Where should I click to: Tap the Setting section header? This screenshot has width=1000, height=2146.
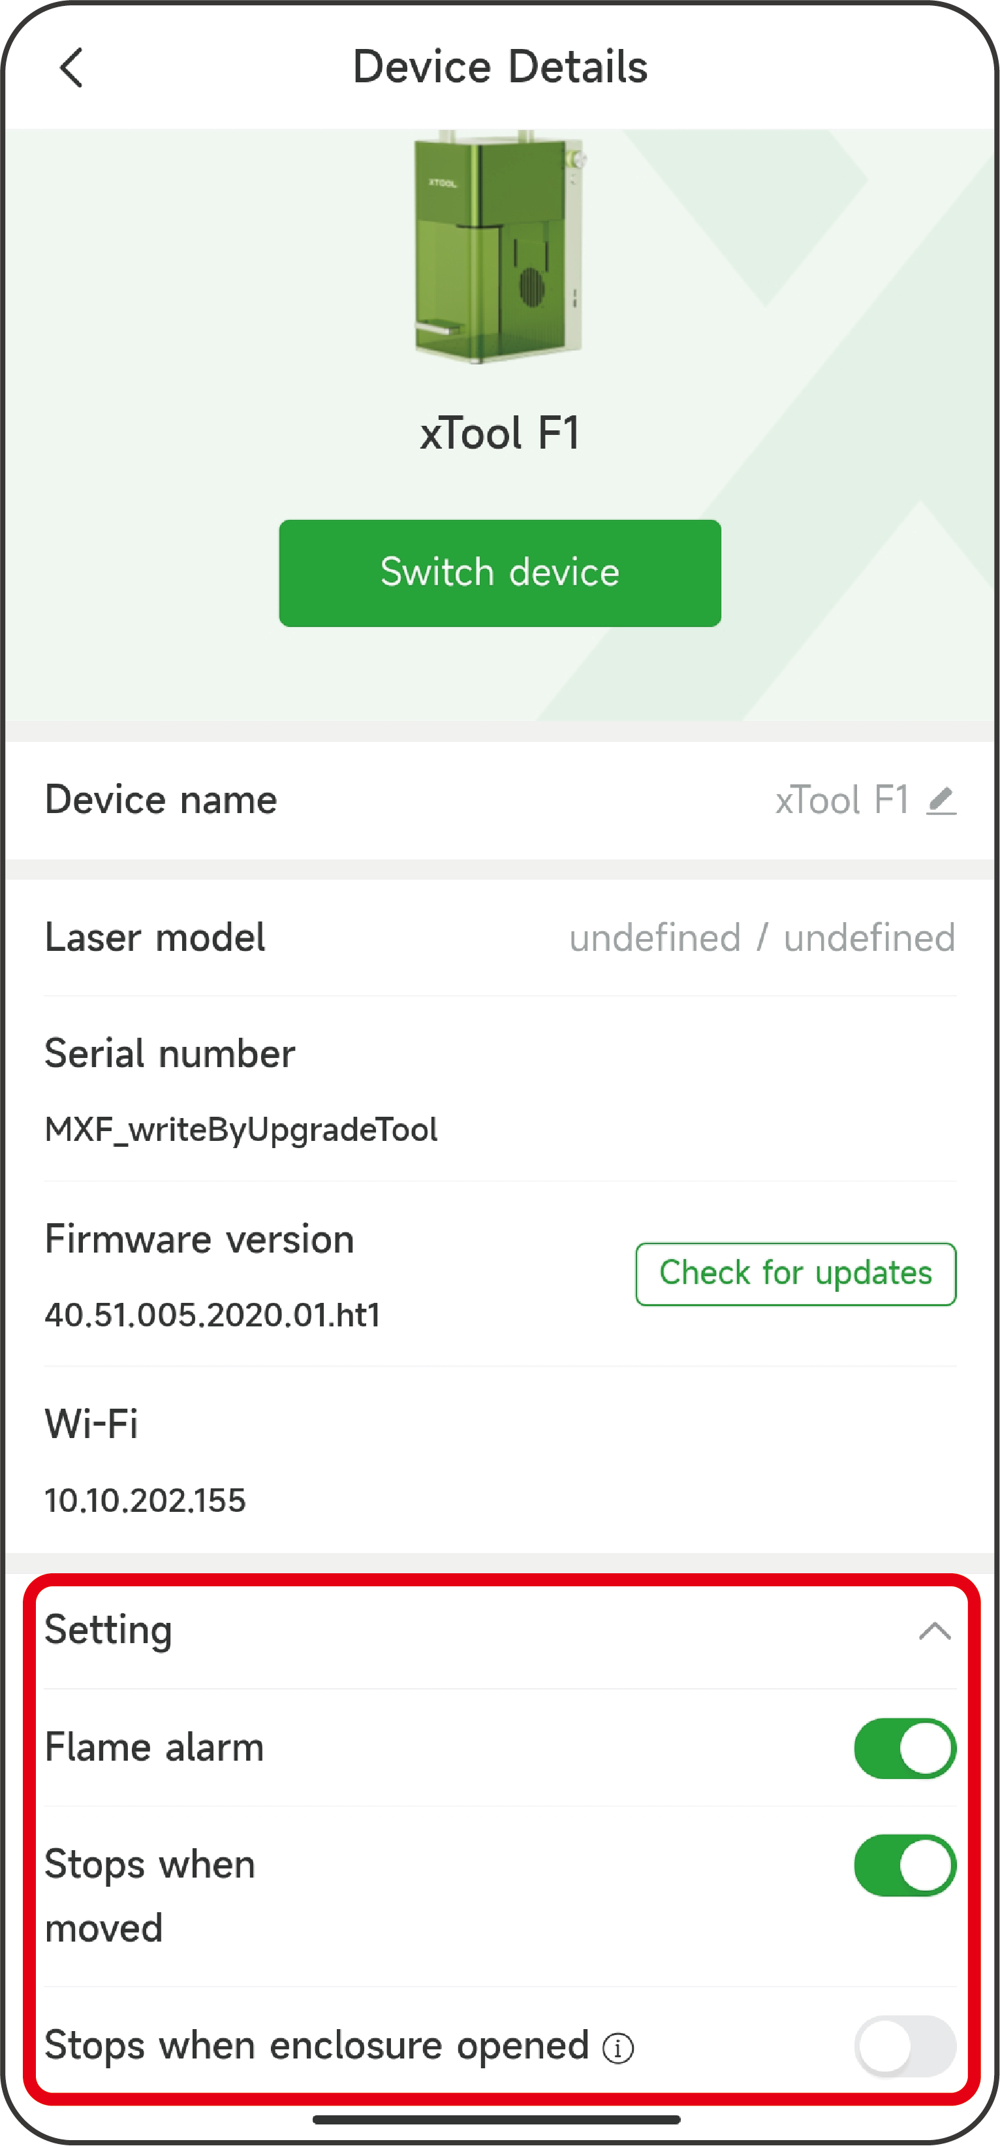(x=108, y=1629)
